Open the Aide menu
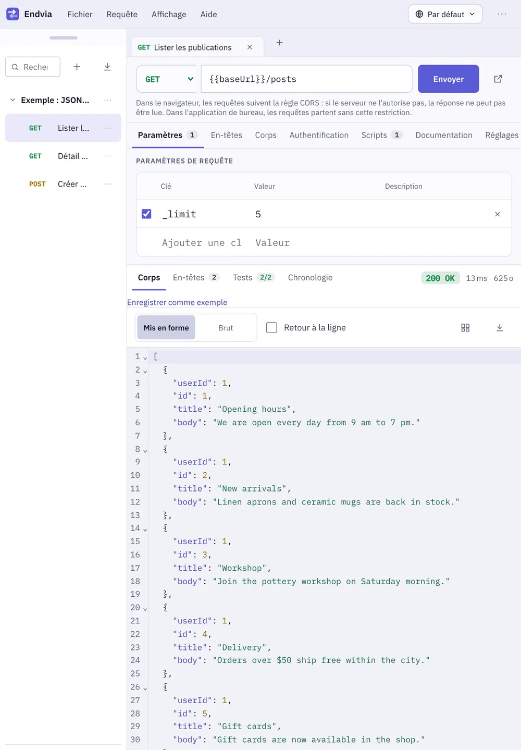Screen dimensions: 521x750 208,14
